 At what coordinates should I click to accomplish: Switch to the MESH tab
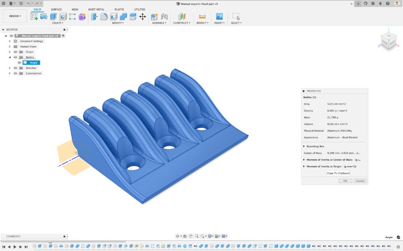pos(75,9)
